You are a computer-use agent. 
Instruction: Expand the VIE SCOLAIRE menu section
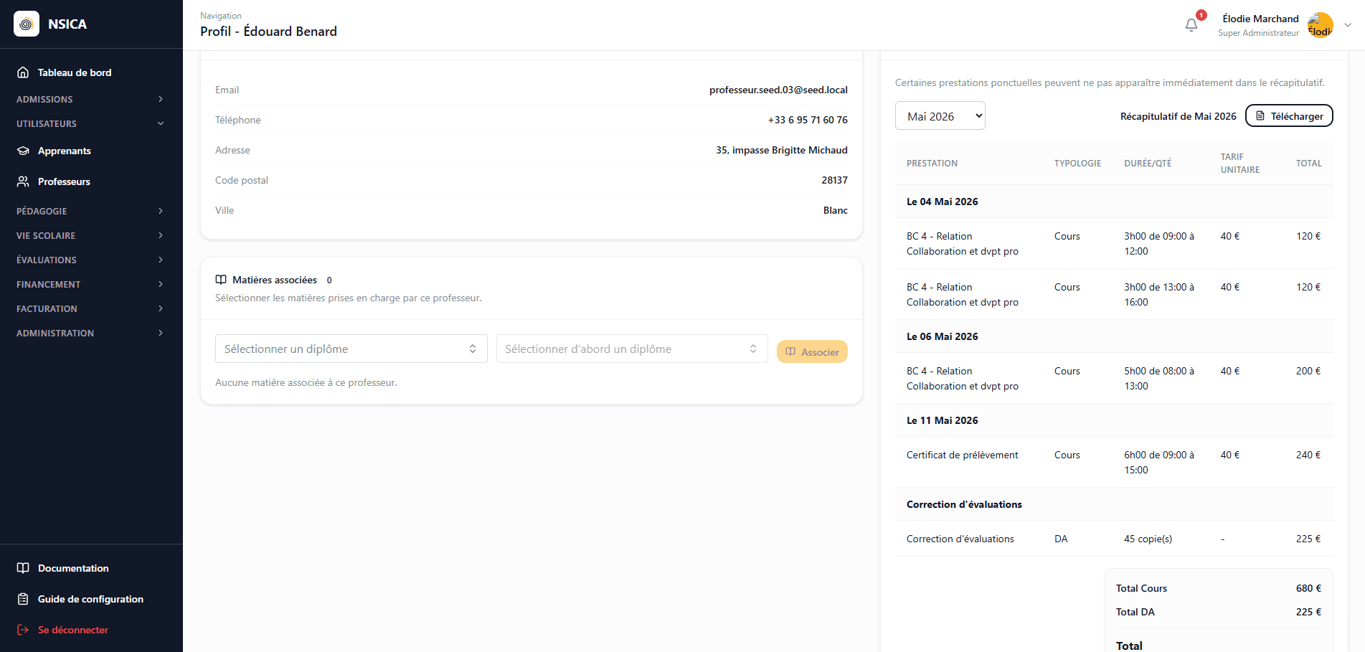pos(91,235)
